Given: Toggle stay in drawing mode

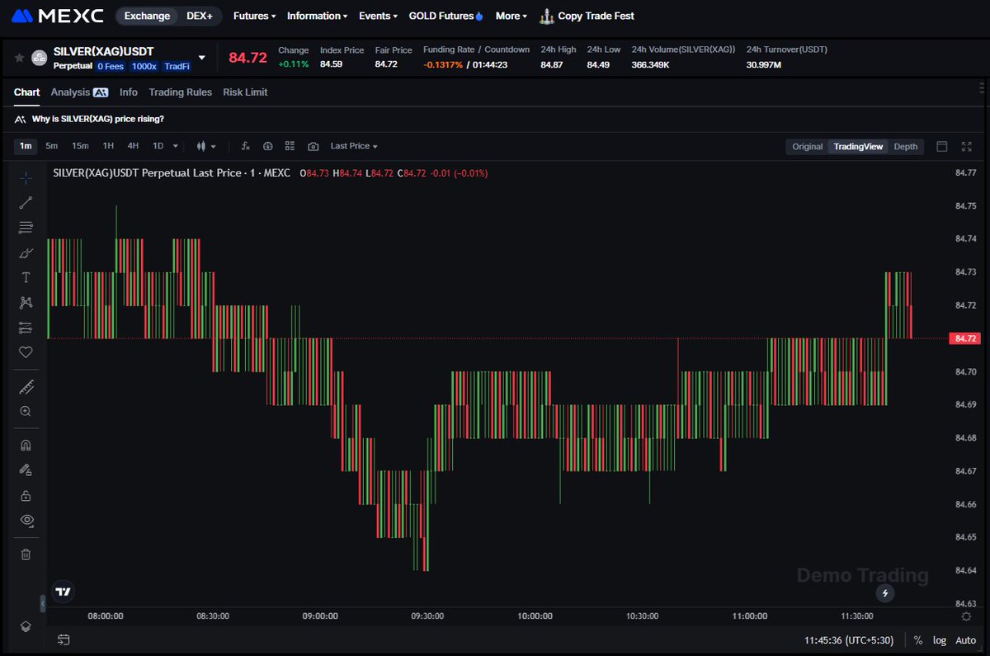Looking at the screenshot, I should tap(26, 470).
